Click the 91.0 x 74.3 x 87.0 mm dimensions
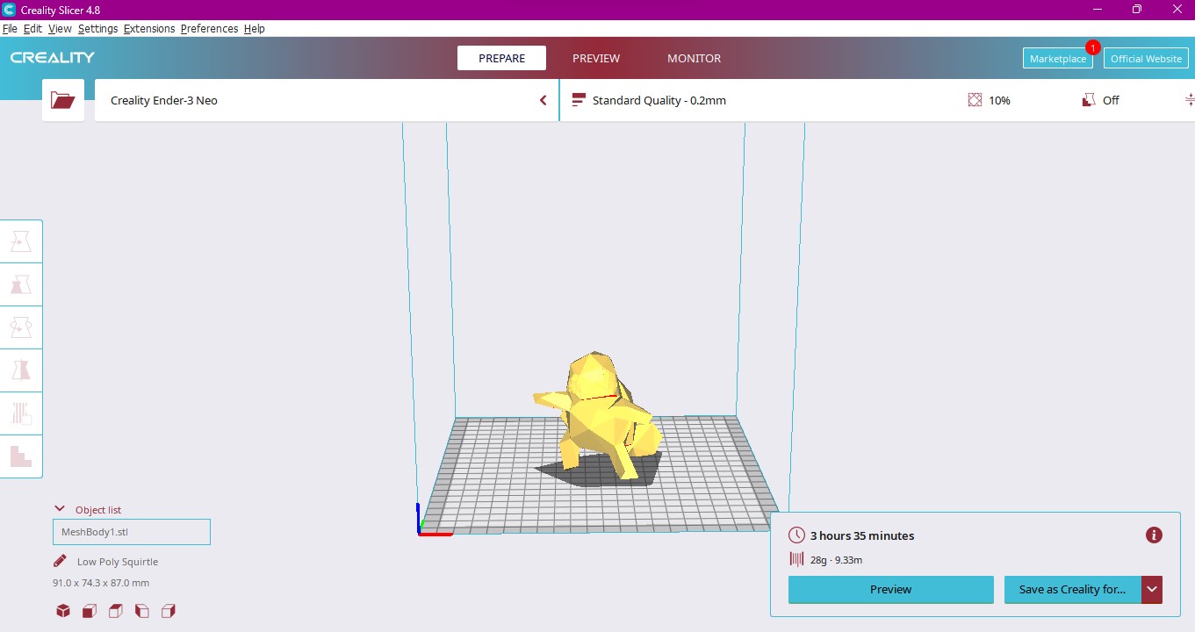 tap(101, 583)
